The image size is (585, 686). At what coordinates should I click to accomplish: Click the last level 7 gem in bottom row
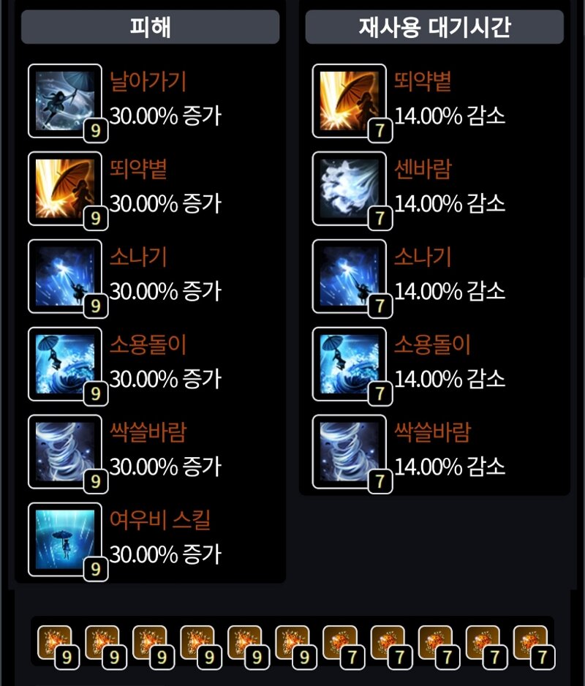pos(533,647)
